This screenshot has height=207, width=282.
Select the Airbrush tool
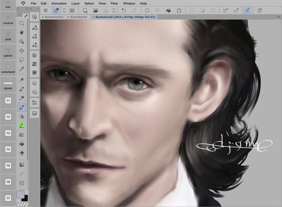[x=22, y=116]
